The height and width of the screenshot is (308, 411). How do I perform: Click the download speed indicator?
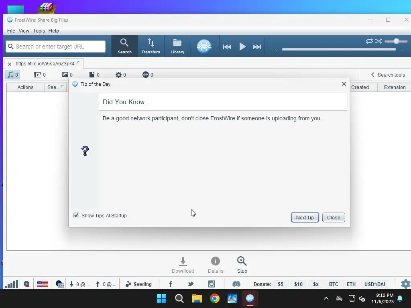[80, 284]
